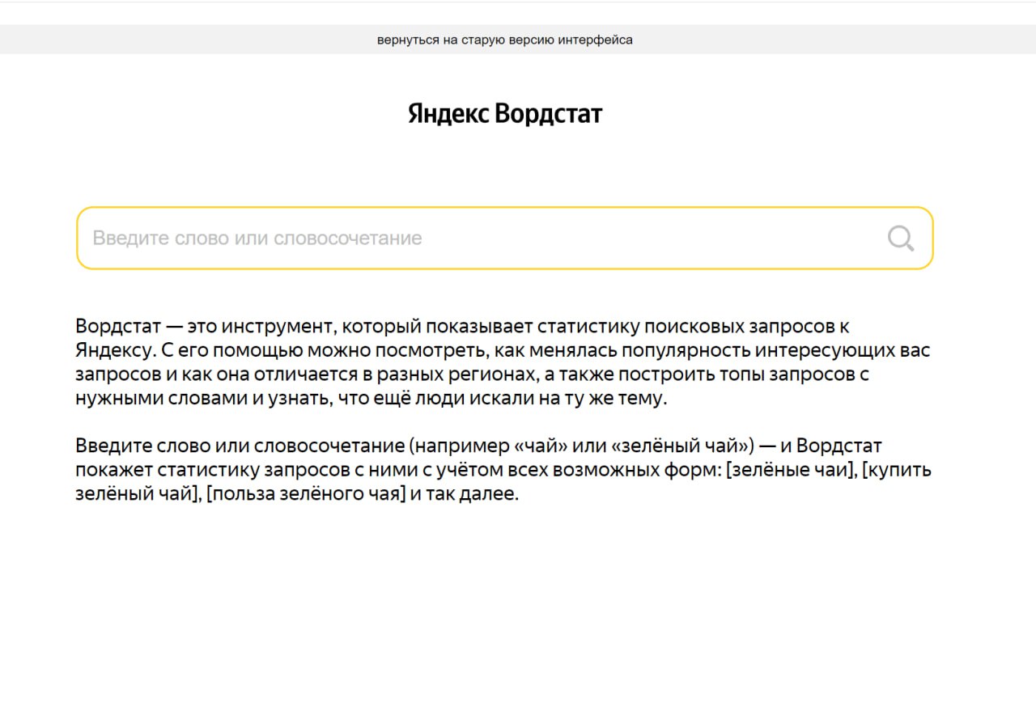This screenshot has width=1036, height=702.
Task: Return to the old interface version link
Action: (x=505, y=40)
